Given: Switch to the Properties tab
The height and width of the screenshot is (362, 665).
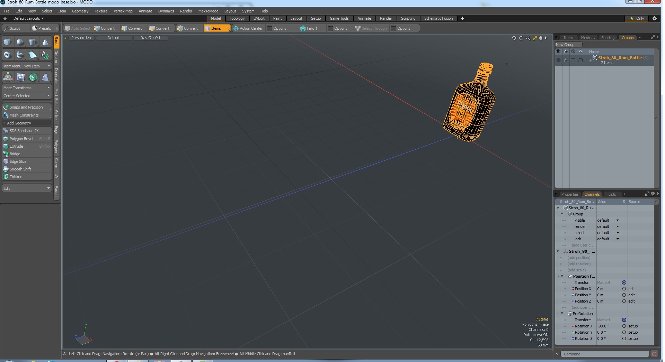Looking at the screenshot, I should (570, 194).
